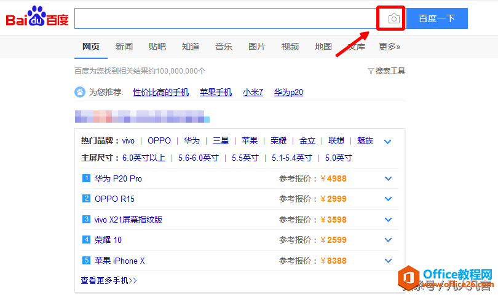Filter by 5.6-6.0英寸 screen size

[199, 158]
